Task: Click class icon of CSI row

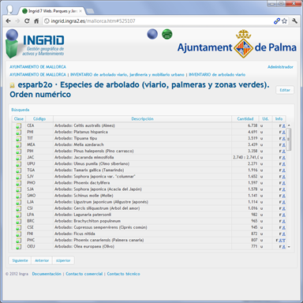Action: [x=18, y=208]
